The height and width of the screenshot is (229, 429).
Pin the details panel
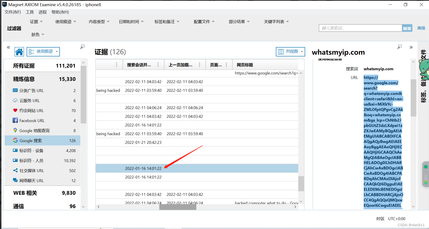[x=399, y=47]
